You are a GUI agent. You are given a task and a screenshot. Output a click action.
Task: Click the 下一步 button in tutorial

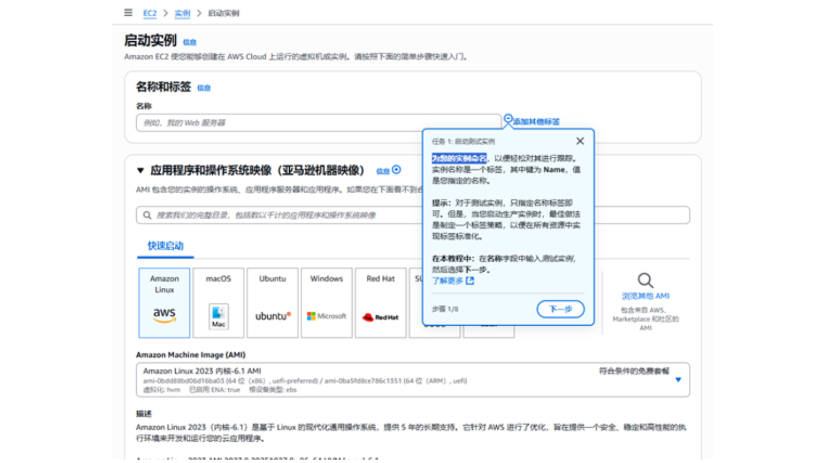560,309
